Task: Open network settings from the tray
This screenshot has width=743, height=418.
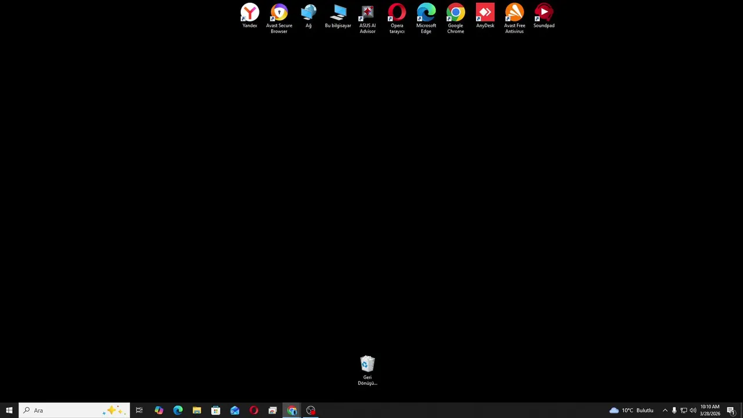Action: pyautogui.click(x=684, y=410)
